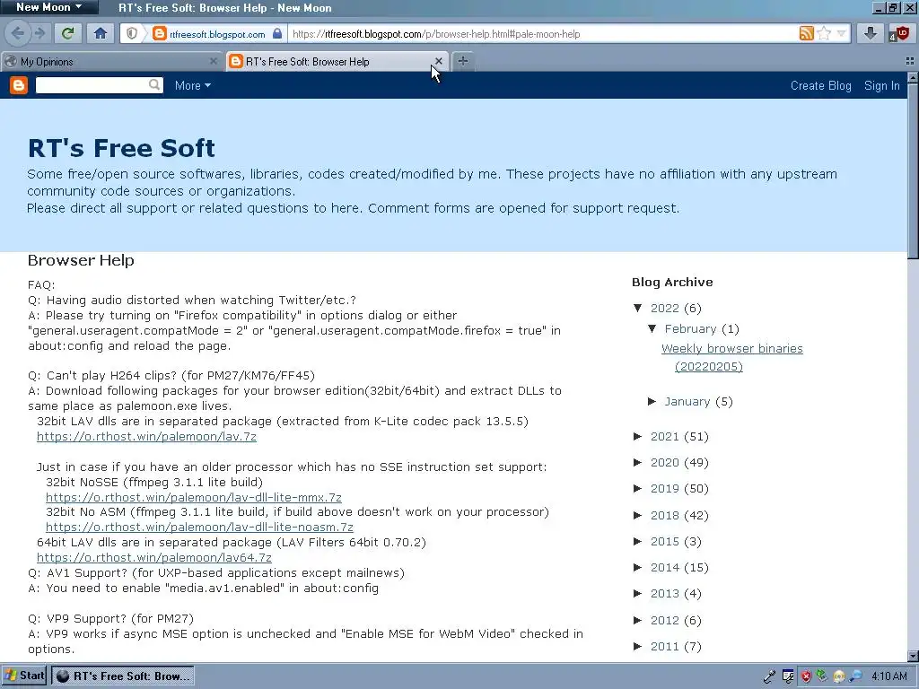
Task: Open the Downloads panel
Action: (871, 33)
